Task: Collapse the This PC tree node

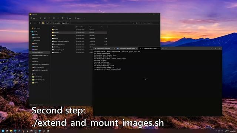Action: (30, 32)
